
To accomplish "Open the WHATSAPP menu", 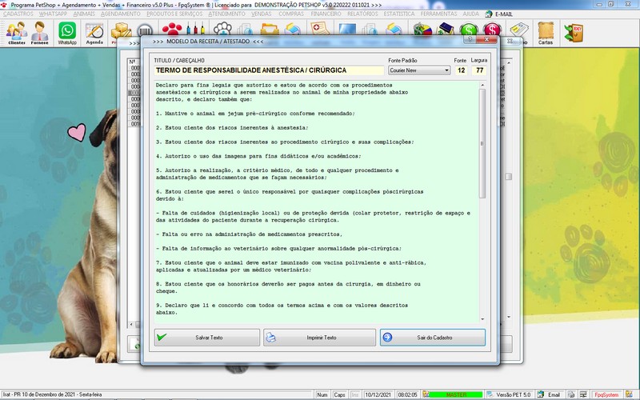I will pos(53,14).
